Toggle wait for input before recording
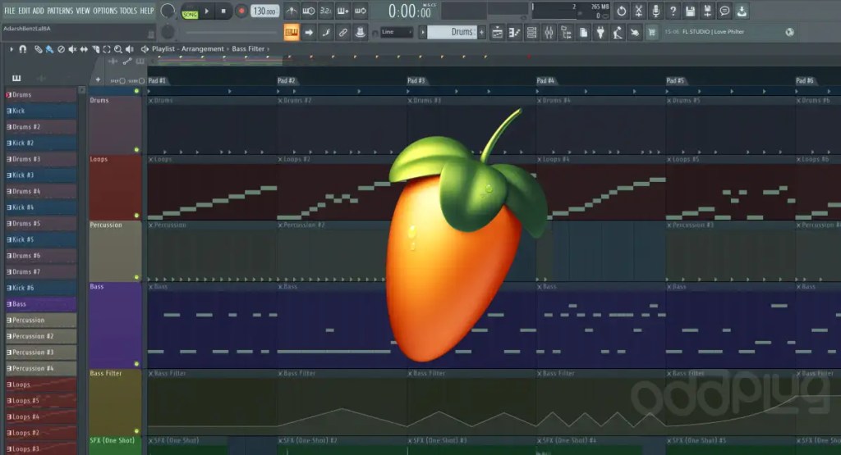The height and width of the screenshot is (455, 841). pos(309,11)
